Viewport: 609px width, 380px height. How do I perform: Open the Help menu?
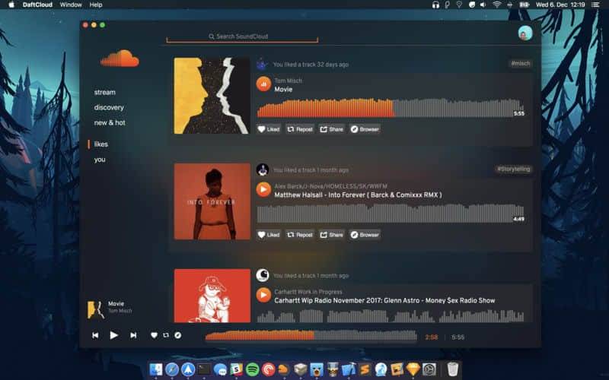96,5
